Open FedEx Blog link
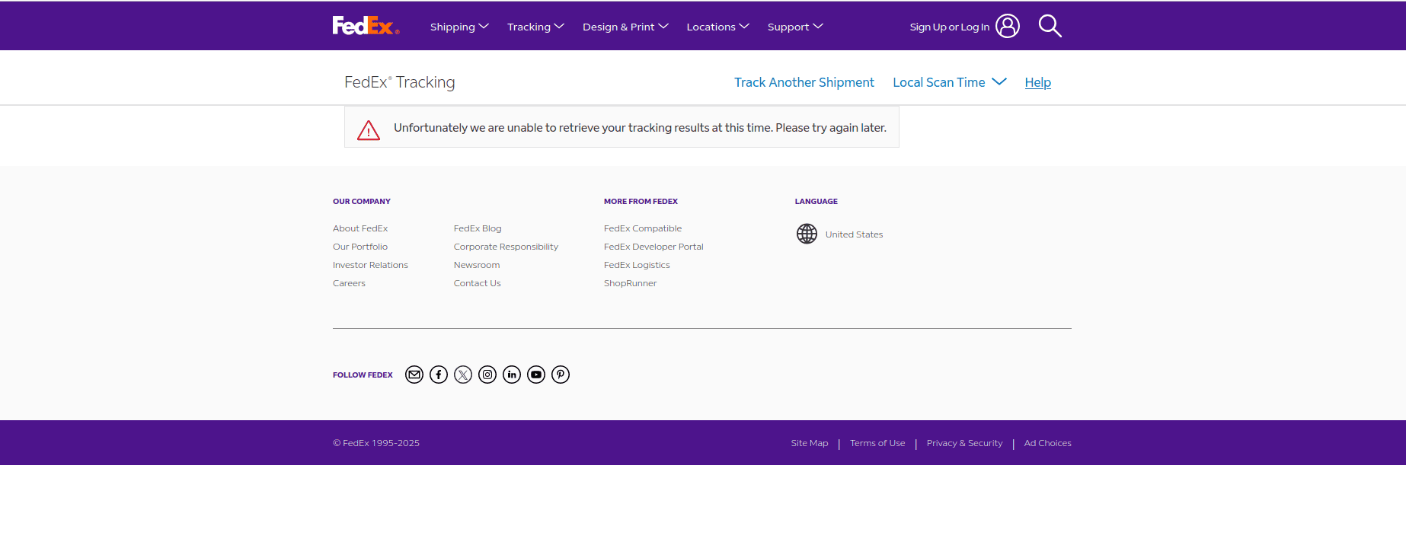Viewport: 1406px width, 558px height. click(478, 228)
